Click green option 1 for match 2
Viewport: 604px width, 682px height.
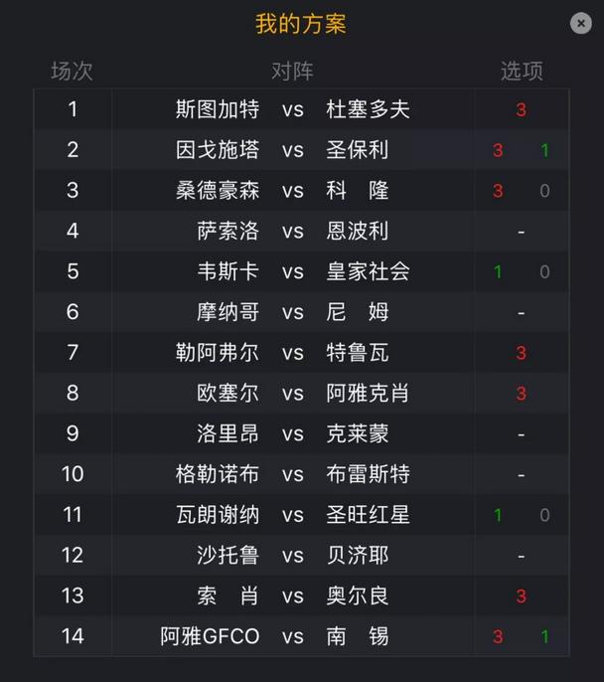pos(545,150)
